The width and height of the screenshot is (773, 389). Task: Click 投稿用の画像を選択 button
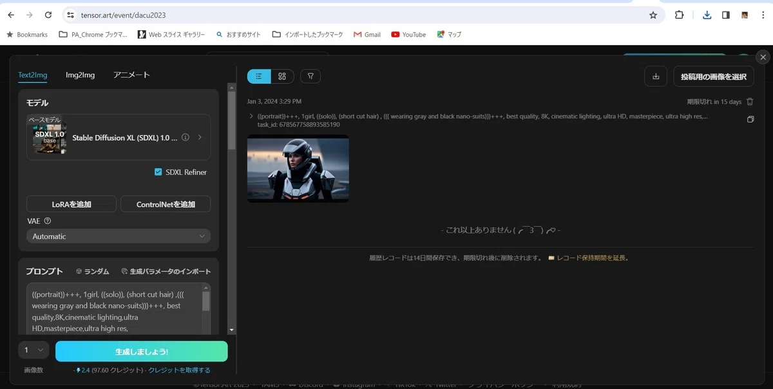(x=714, y=77)
